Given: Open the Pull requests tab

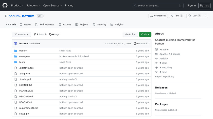Looking at the screenshot, I should [45, 24].
